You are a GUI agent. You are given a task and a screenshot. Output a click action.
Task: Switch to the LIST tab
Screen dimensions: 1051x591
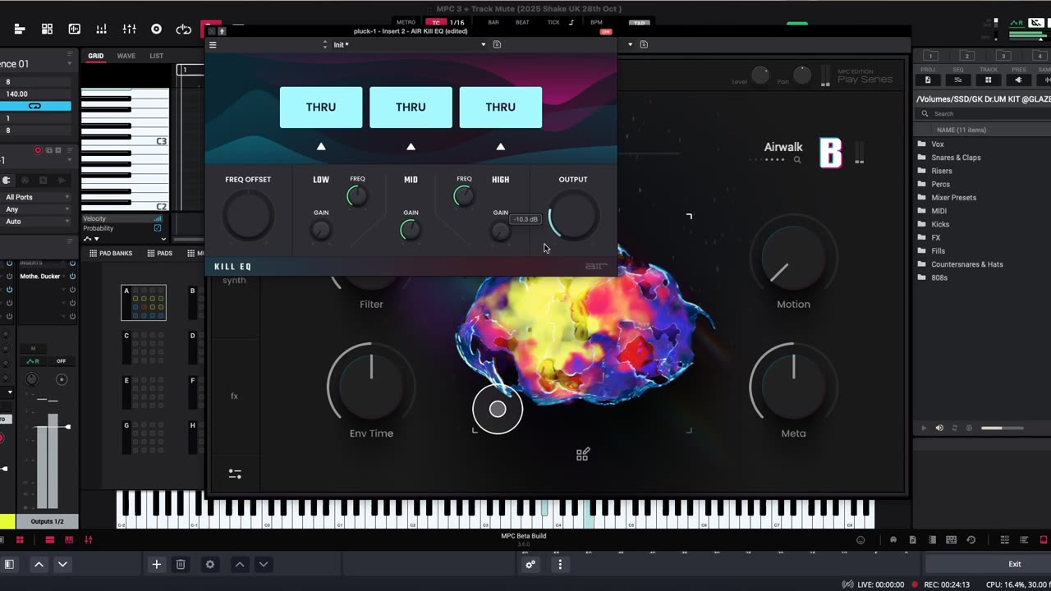(156, 56)
